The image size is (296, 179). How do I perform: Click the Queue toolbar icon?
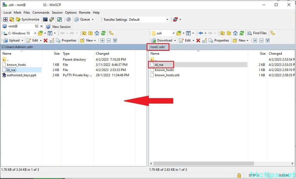click(x=76, y=19)
